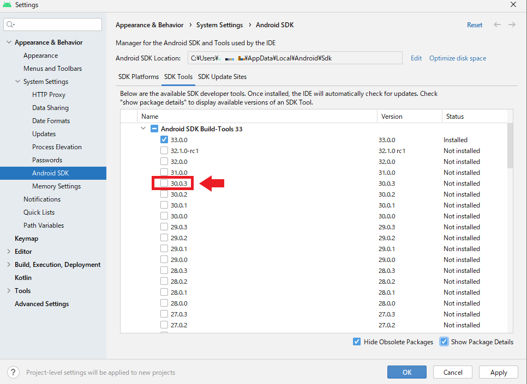Screen dimensions: 527x384
Task: Enable the 30.0.3 build tools checkbox
Action: (164, 183)
